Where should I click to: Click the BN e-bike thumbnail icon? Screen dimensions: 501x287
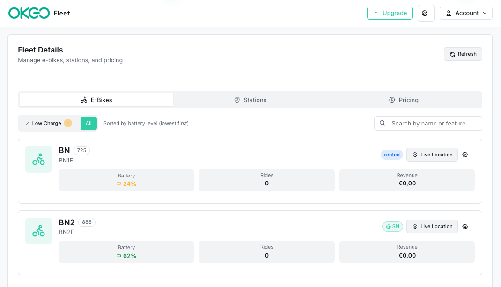click(x=38, y=159)
